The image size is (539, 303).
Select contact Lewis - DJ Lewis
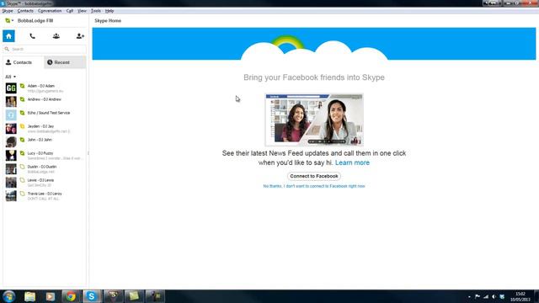coord(45,182)
